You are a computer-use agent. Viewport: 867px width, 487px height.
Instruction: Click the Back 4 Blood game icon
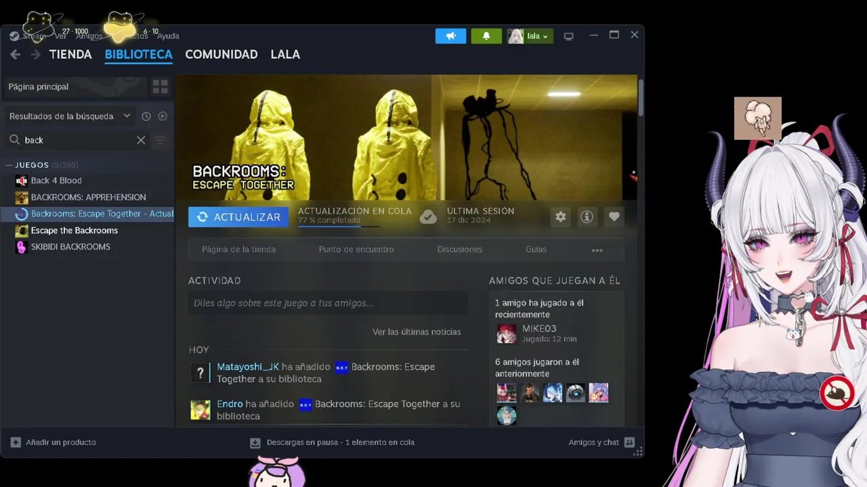[x=22, y=181]
